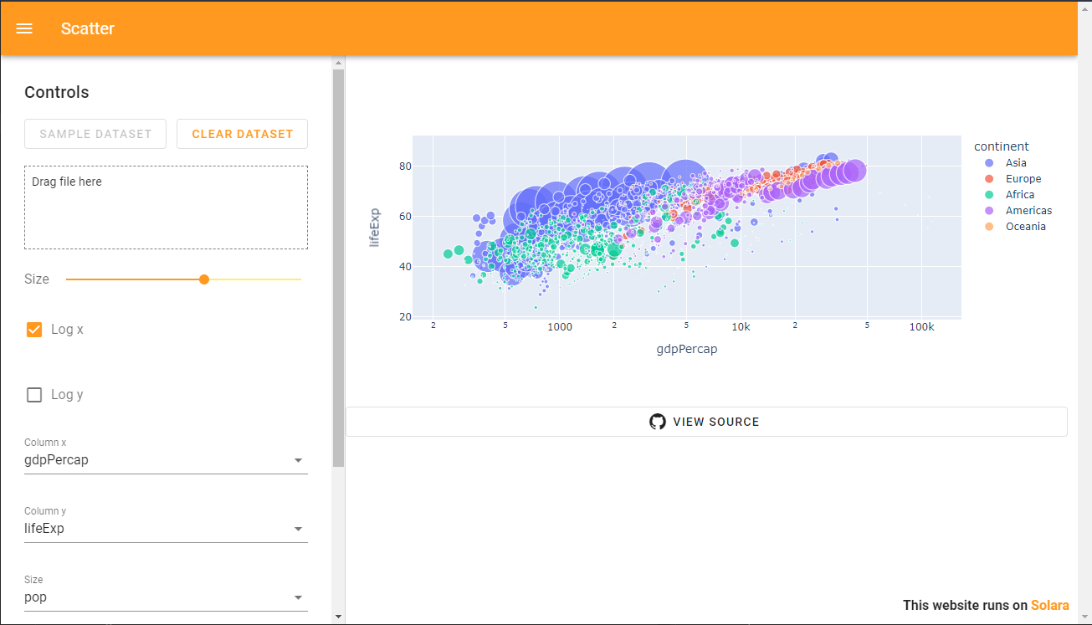Click the 20 y-axis tick label
Screen dimensions: 1092x625
coord(404,317)
